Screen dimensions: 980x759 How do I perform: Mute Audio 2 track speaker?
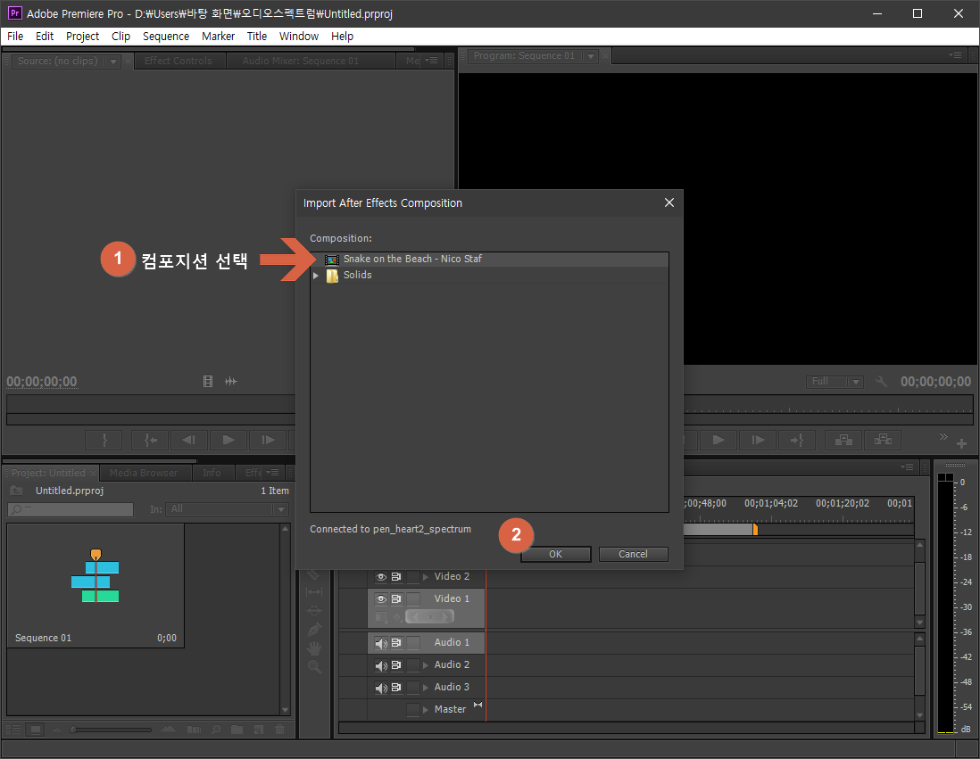tap(380, 665)
